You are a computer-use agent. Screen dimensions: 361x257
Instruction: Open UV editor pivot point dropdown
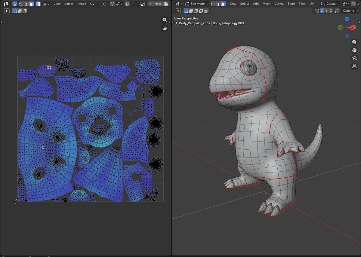pyautogui.click(x=104, y=4)
